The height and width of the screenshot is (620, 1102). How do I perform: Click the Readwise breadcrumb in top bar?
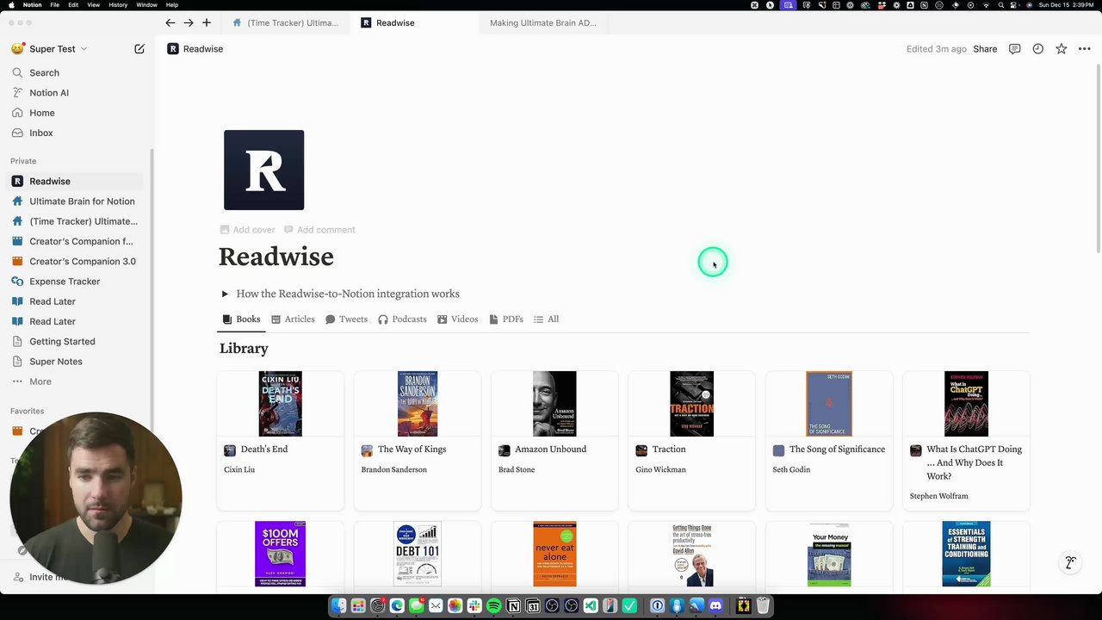pyautogui.click(x=195, y=49)
